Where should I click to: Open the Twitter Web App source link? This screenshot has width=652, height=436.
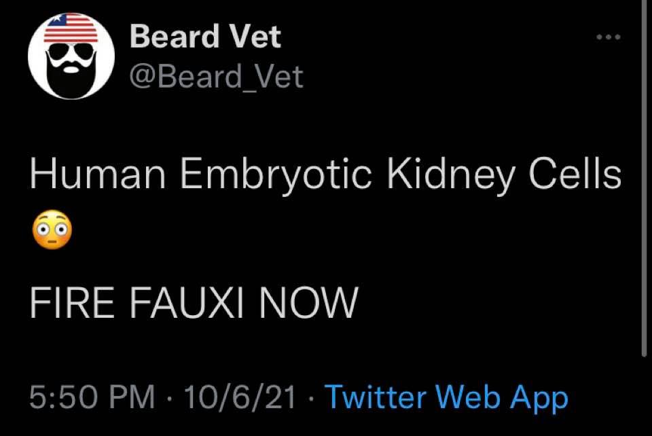(x=446, y=397)
